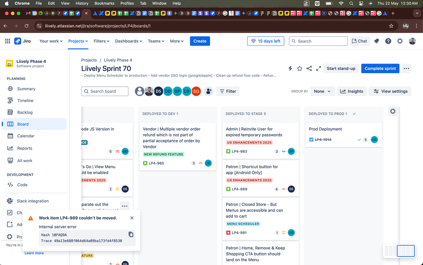The image size is (423, 265).
Task: Expand the Filters dropdown
Action: 102,41
